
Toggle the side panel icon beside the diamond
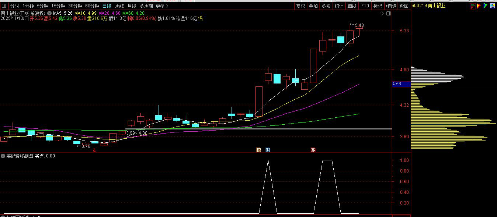click(x=387, y=14)
